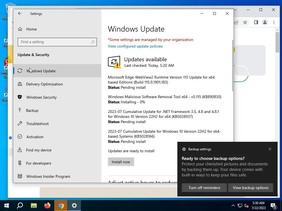Viewport: 282px width, 211px height.
Task: Open For developers page
Action: 57,163
